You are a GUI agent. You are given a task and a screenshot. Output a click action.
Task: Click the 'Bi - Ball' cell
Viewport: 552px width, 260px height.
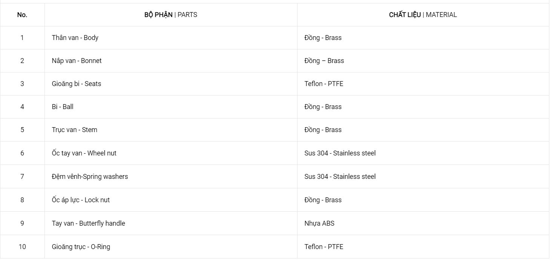pos(171,107)
